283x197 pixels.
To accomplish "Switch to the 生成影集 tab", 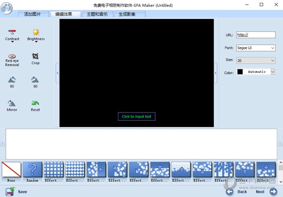I will (129, 14).
